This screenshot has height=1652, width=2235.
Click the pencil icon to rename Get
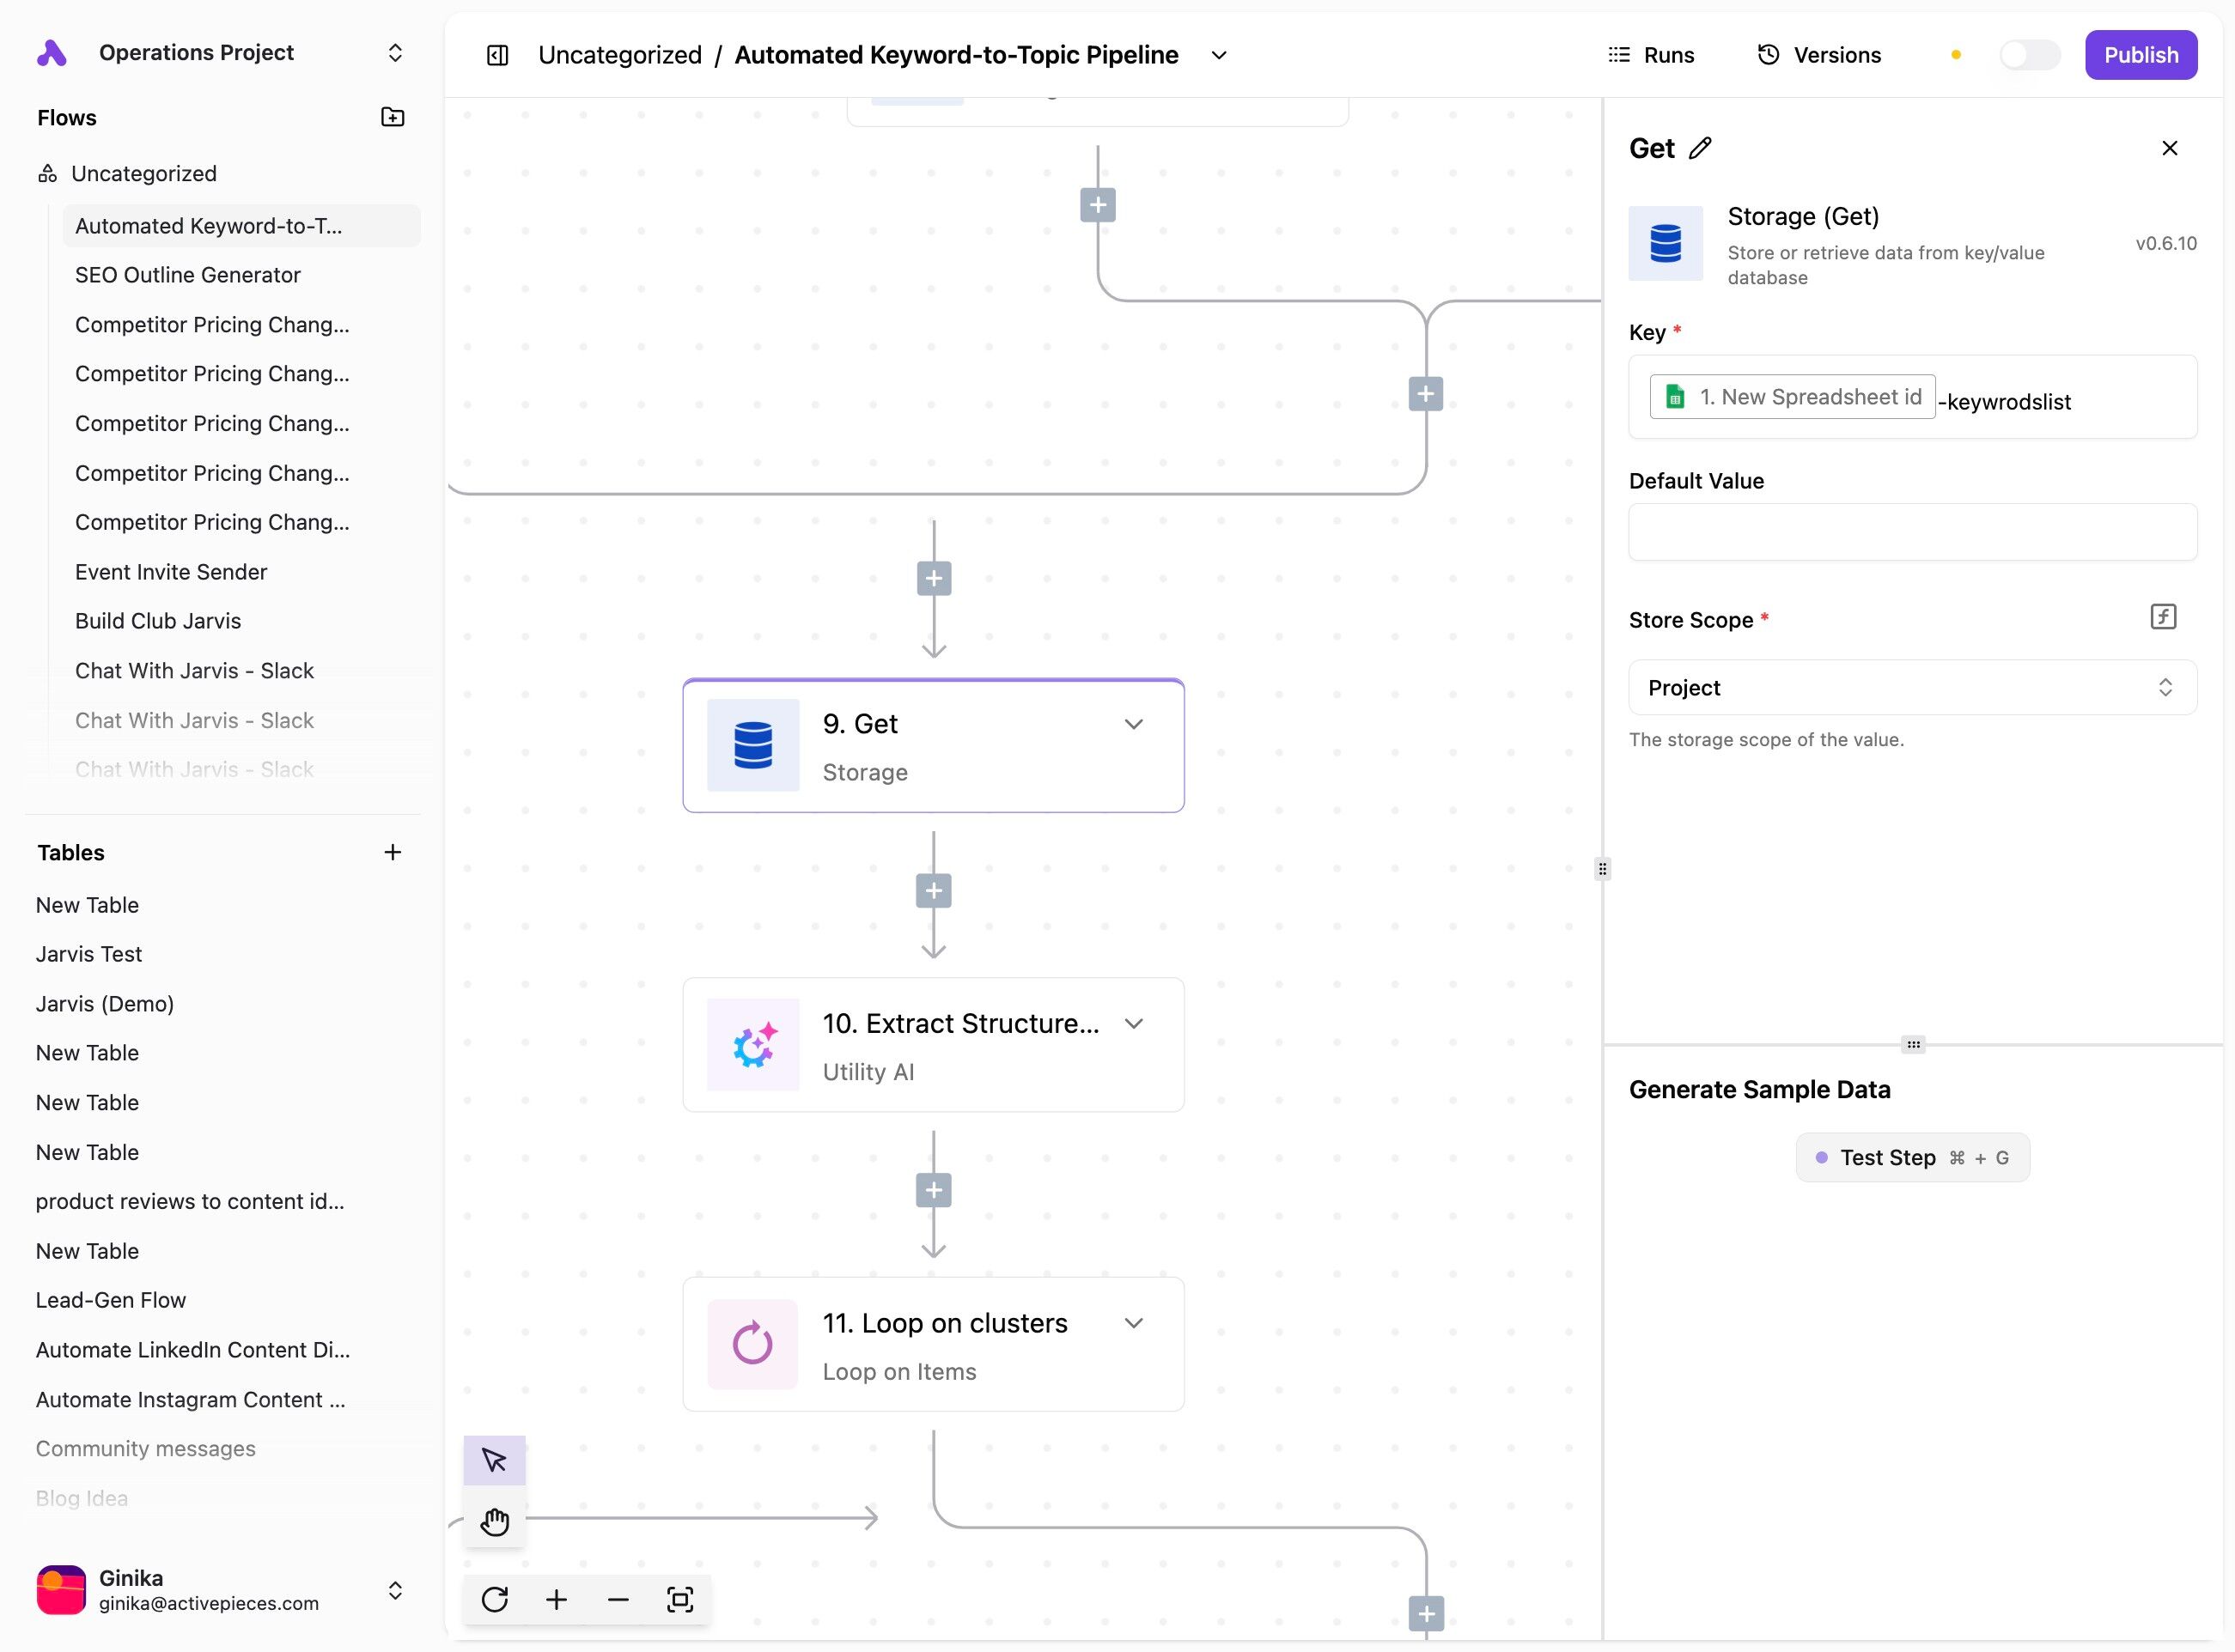[1700, 148]
